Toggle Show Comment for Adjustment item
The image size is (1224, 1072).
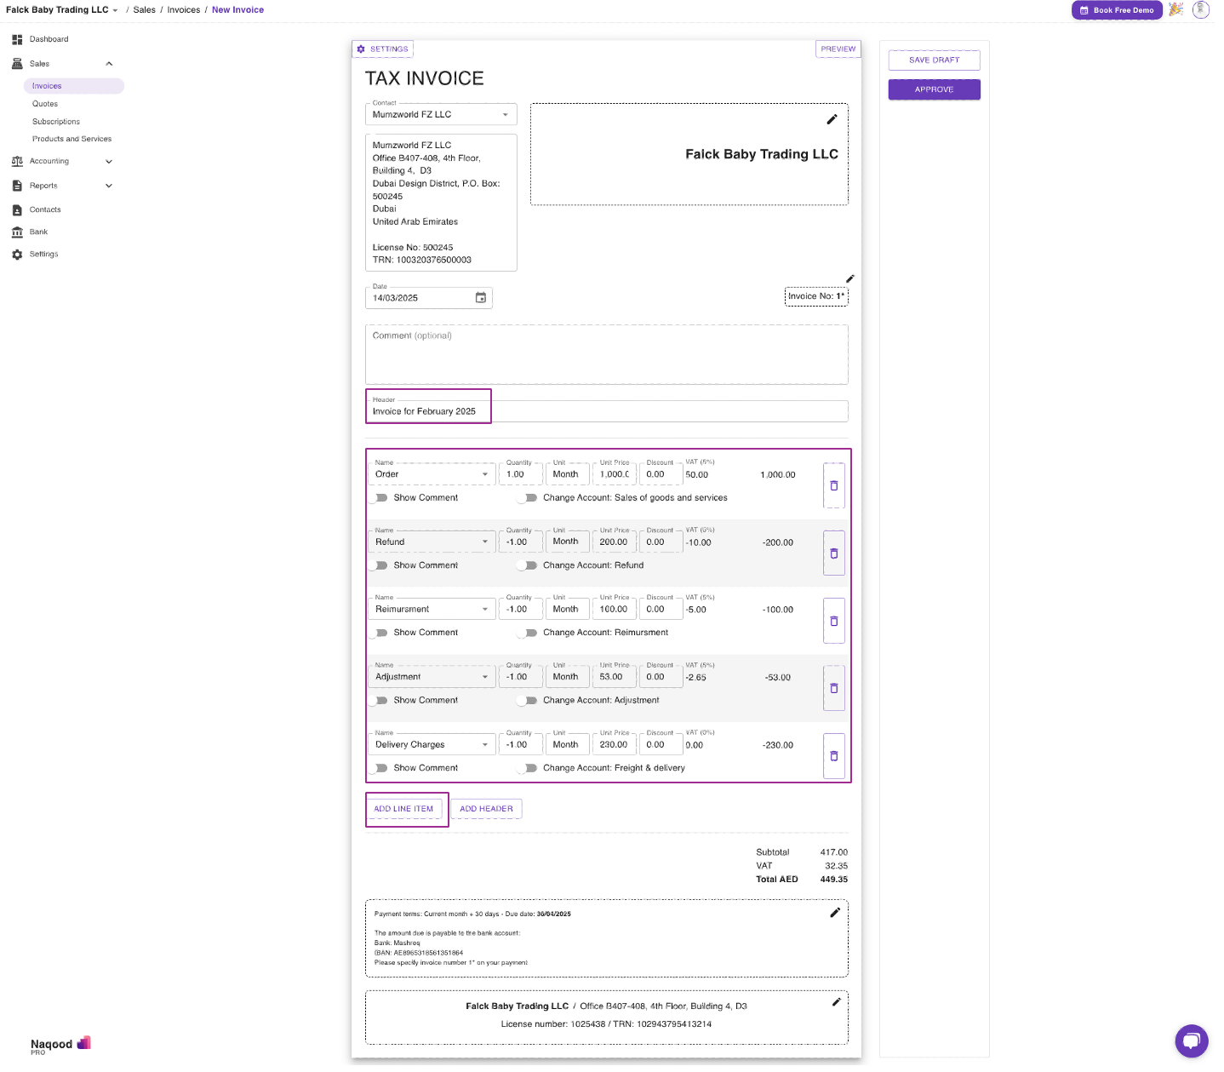(380, 701)
